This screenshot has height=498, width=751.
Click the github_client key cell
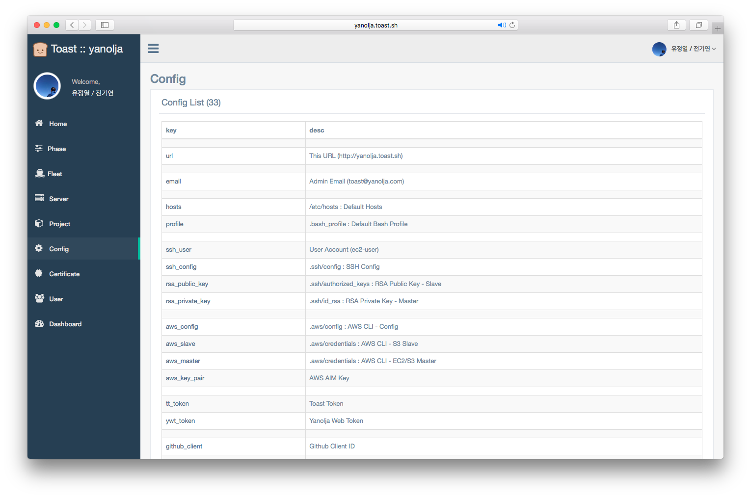click(234, 446)
